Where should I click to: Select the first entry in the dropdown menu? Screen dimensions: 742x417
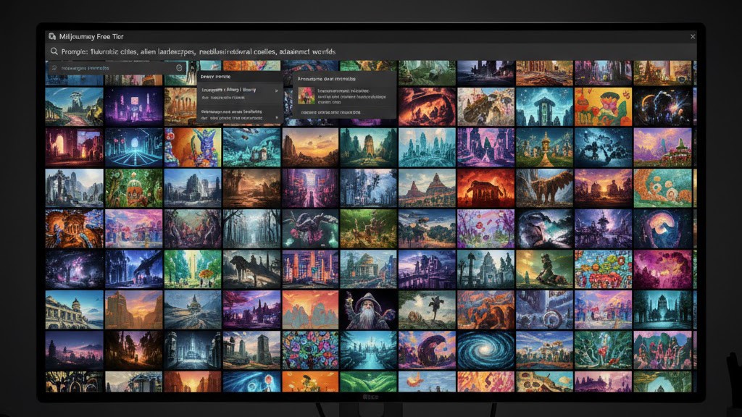coord(232,90)
